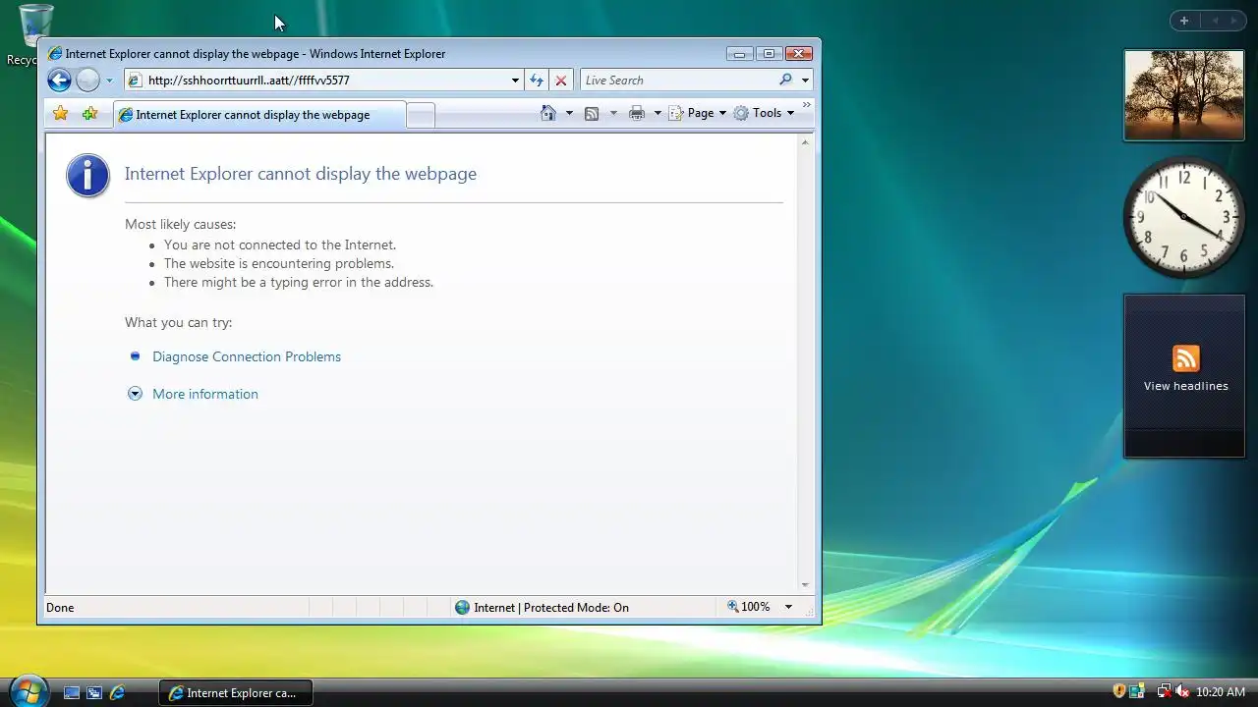Screen dimensions: 1258x707
Task: Expand the More information arrow icon
Action: coord(135,394)
